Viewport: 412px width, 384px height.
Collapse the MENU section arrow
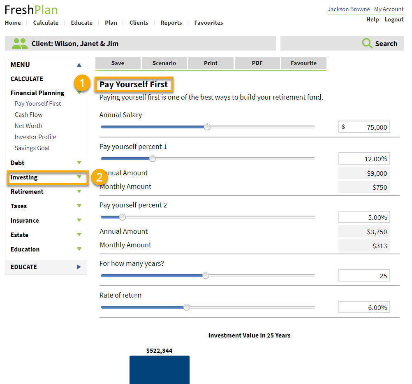tap(79, 65)
